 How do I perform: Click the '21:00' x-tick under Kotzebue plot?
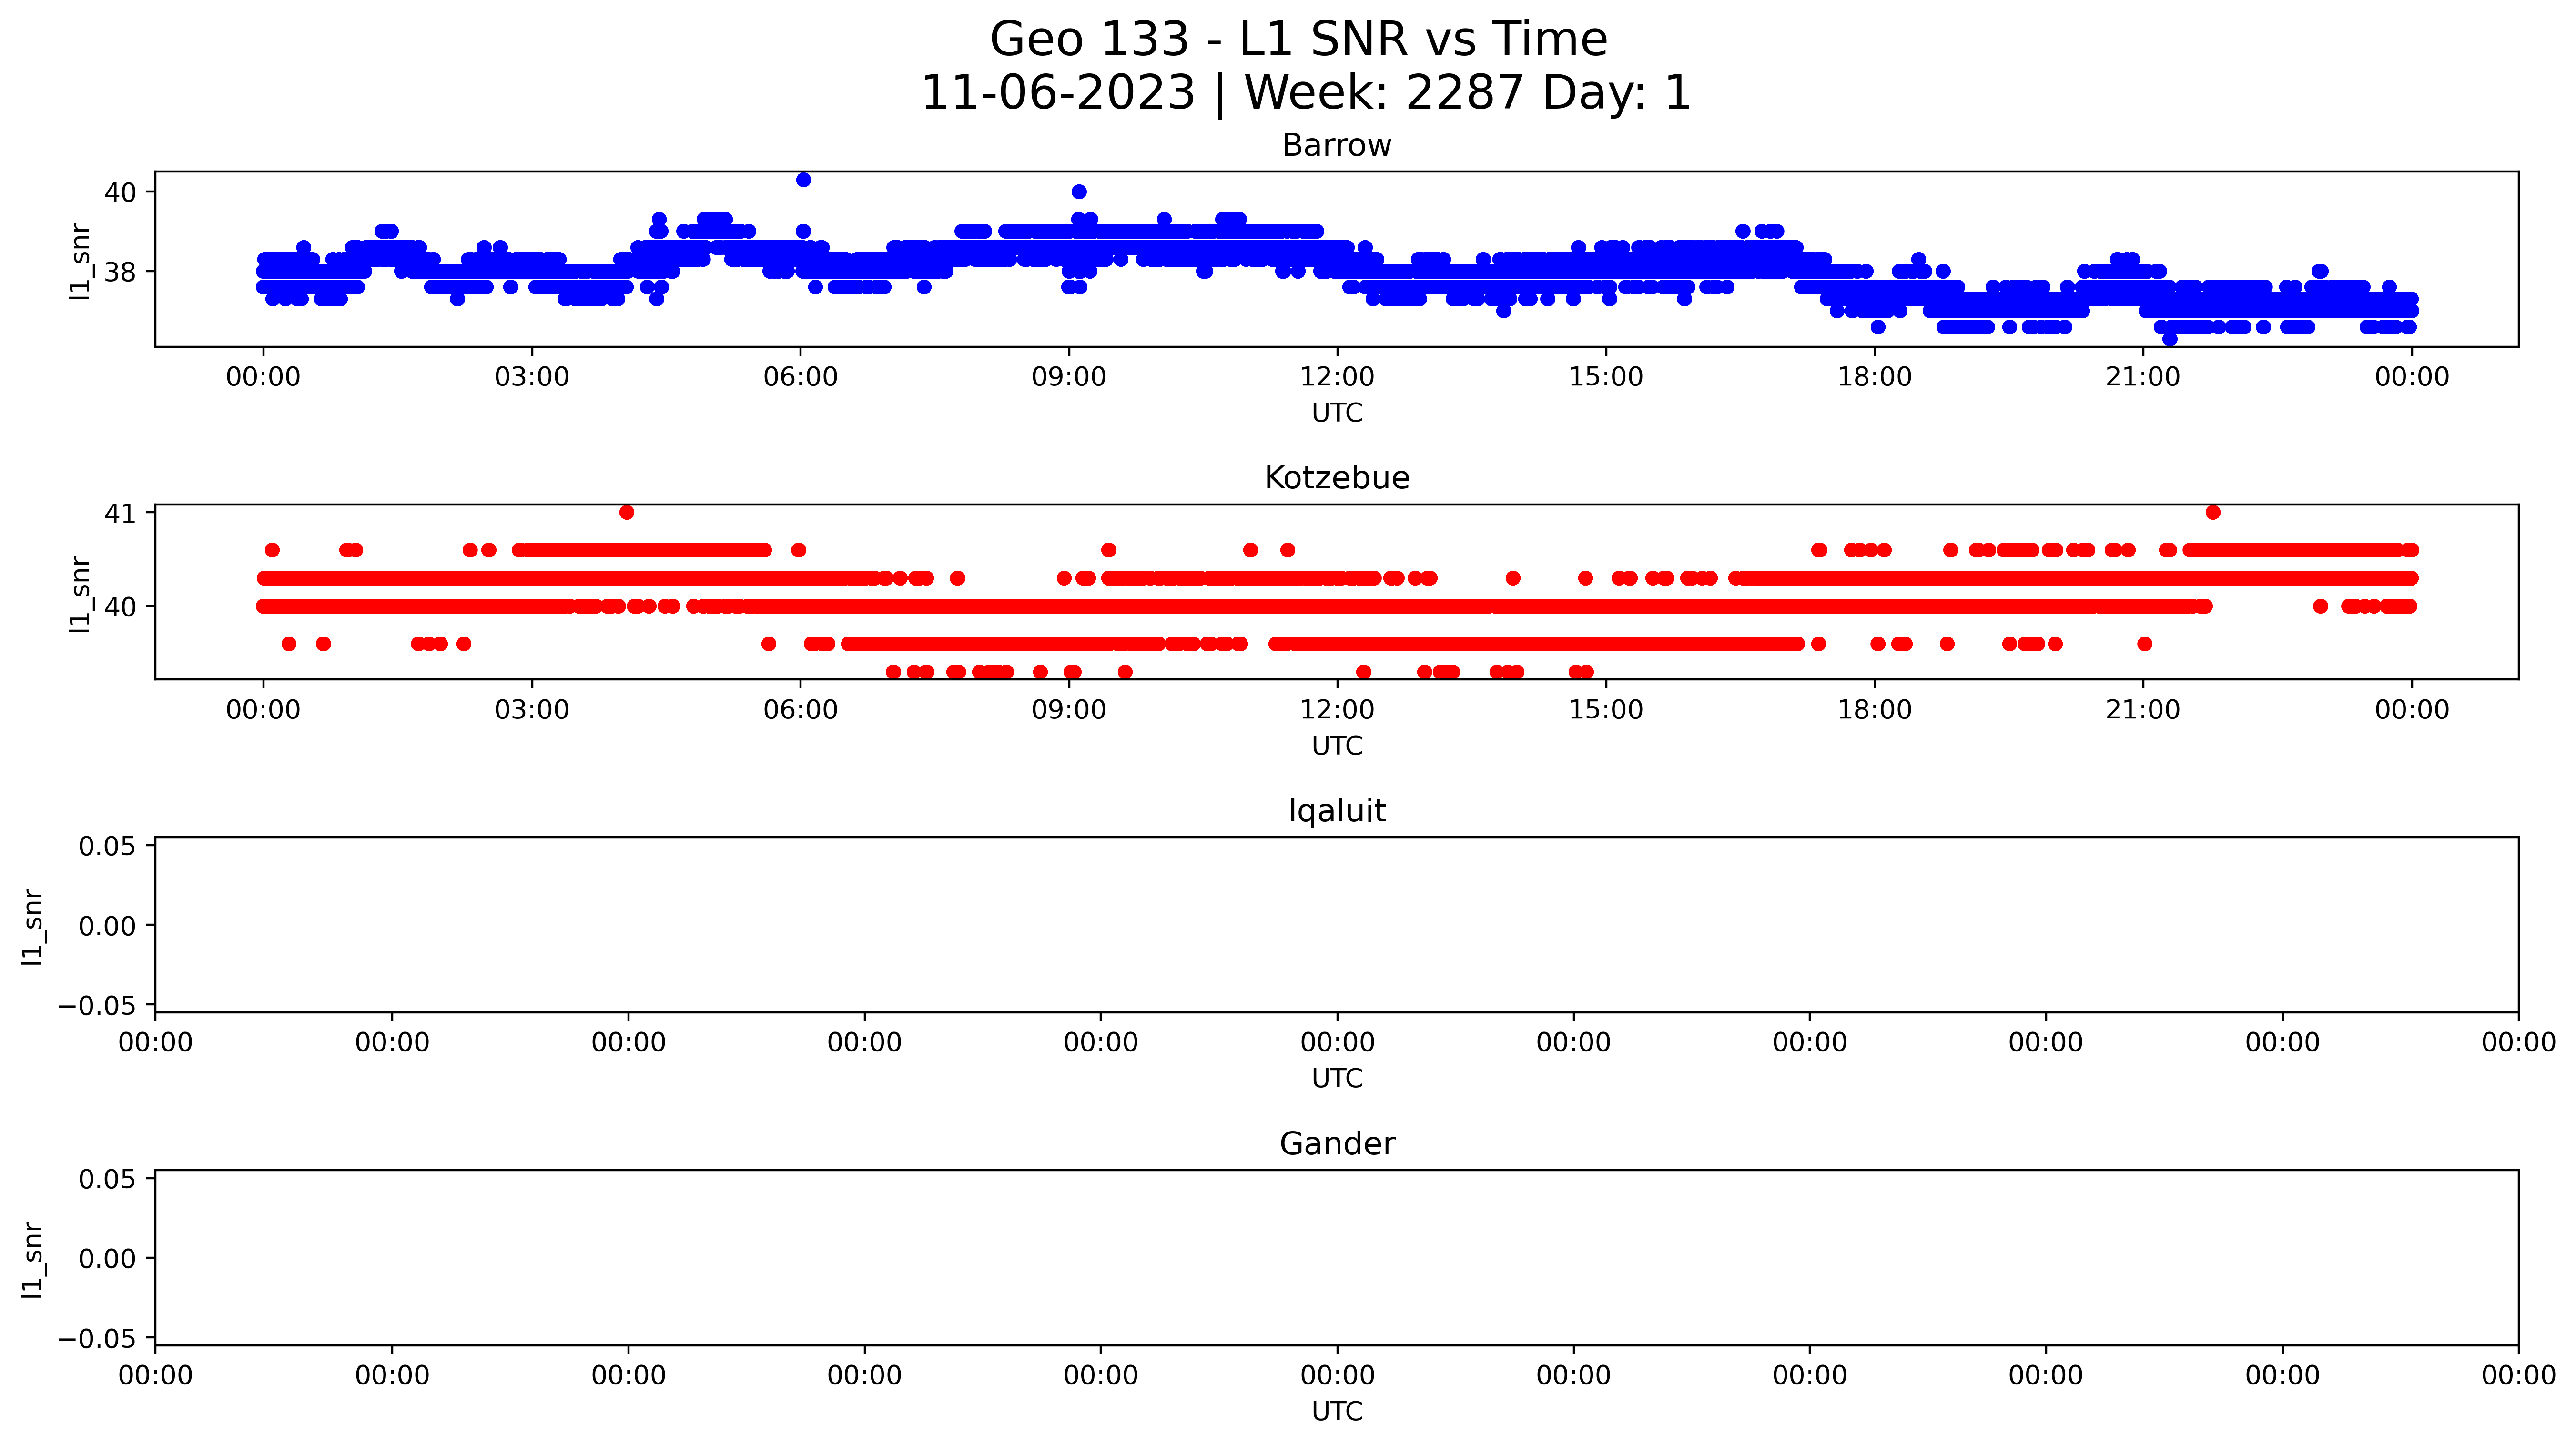pyautogui.click(x=2143, y=710)
